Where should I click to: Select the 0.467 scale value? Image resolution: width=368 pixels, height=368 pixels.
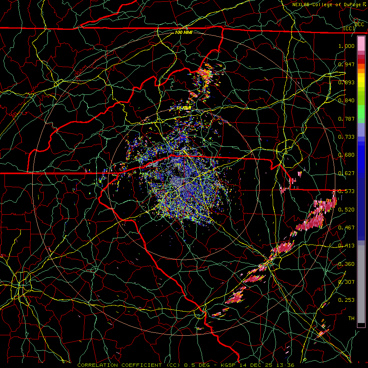(346, 228)
